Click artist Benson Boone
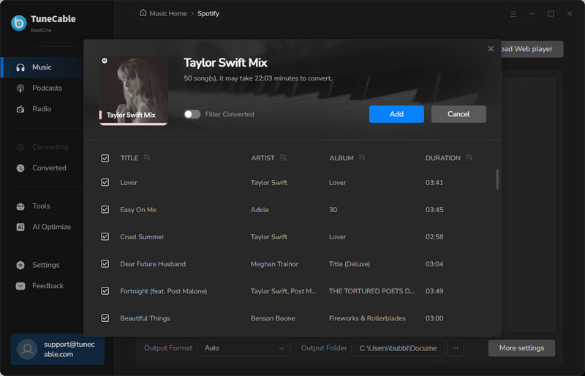Viewport: 585px width, 376px height. 273,318
